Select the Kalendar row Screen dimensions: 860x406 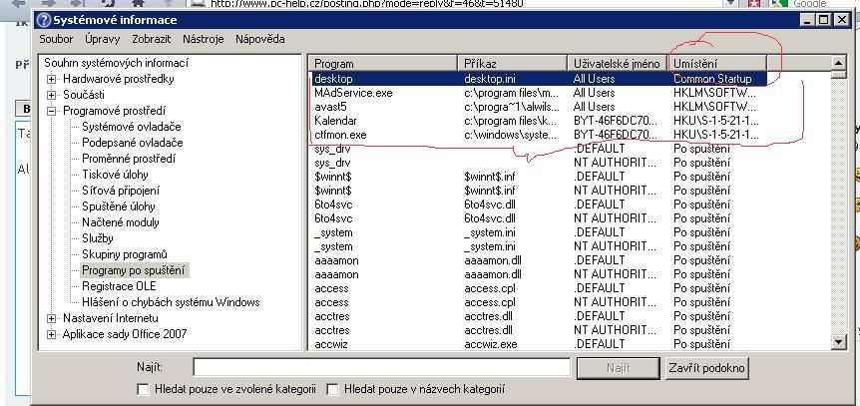[538, 121]
